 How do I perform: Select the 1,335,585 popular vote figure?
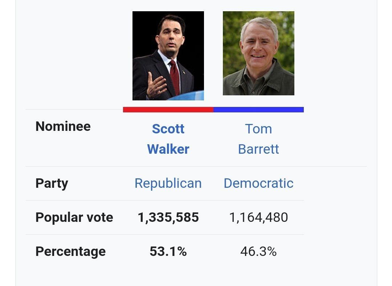[168, 217]
